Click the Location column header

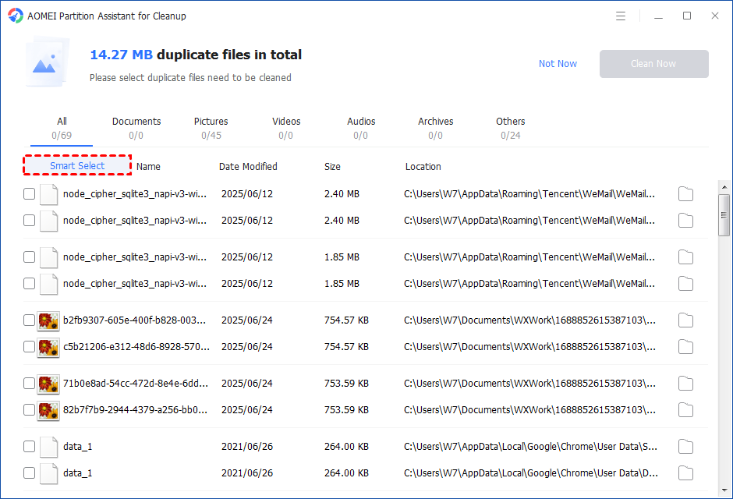point(423,166)
